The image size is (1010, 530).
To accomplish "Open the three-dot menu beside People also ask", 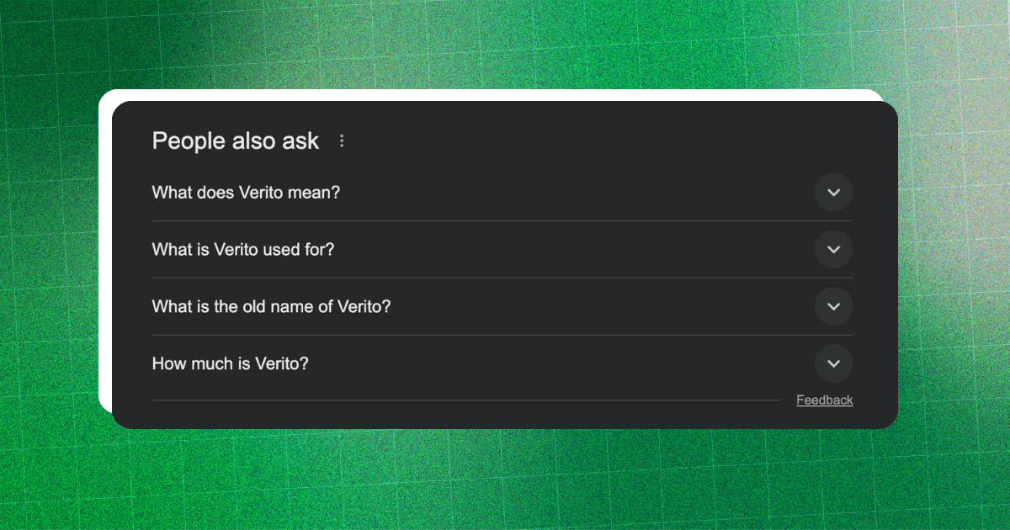I will 342,141.
